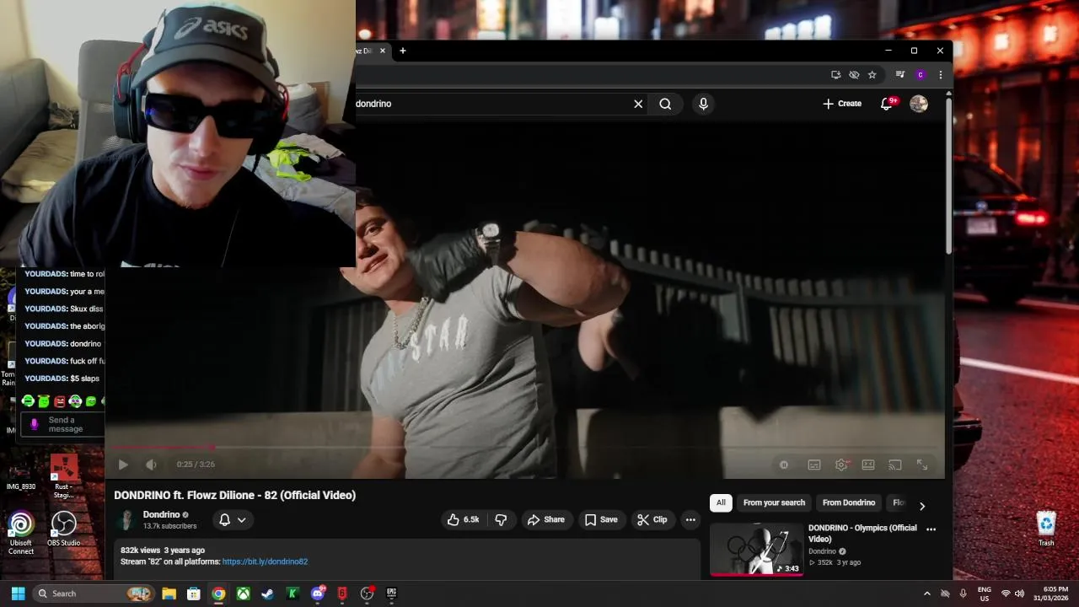Save the video to a playlist
The height and width of the screenshot is (607, 1079).
pos(601,520)
